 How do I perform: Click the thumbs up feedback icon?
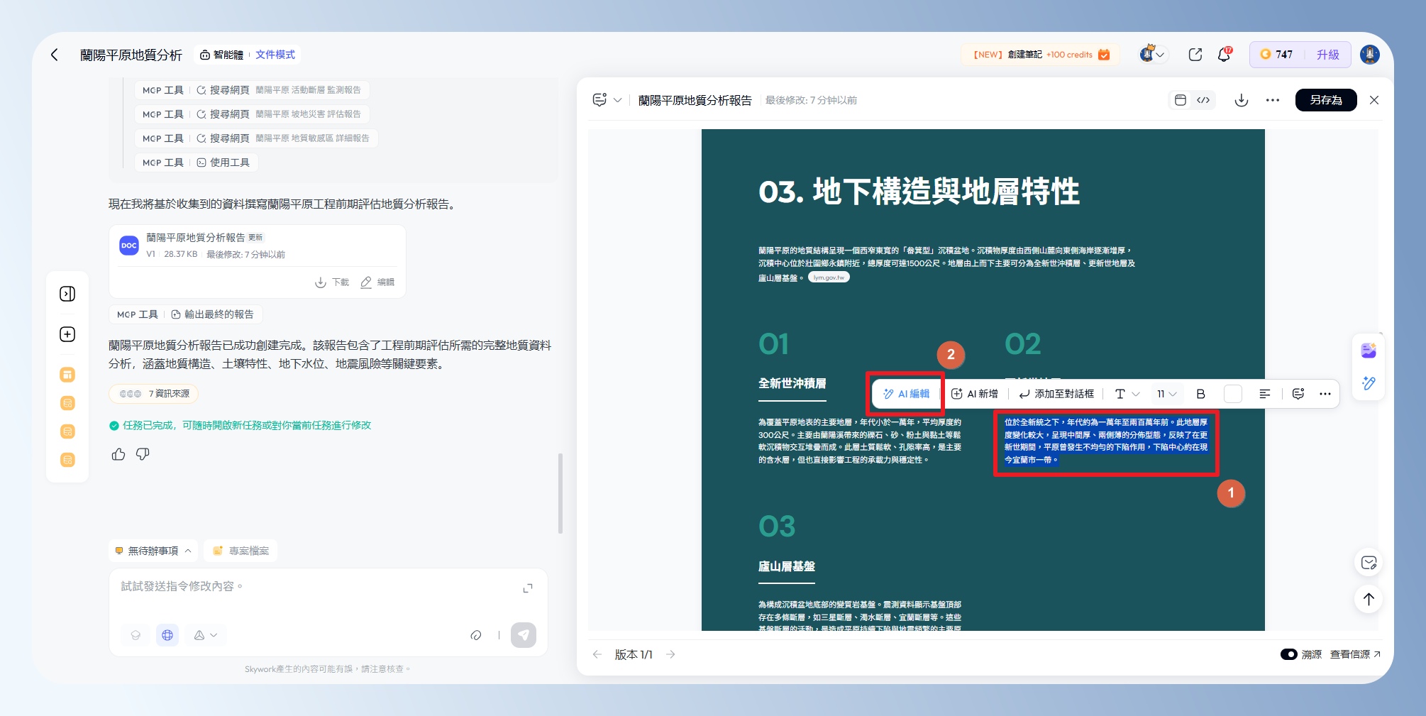click(x=118, y=454)
